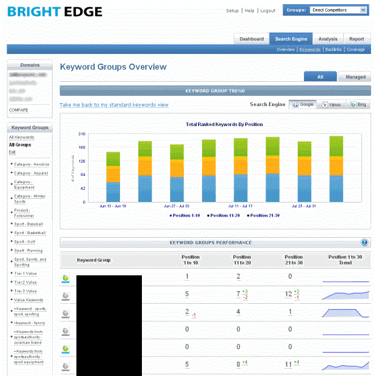Open the Tier 3 Value keyword group

25,291
